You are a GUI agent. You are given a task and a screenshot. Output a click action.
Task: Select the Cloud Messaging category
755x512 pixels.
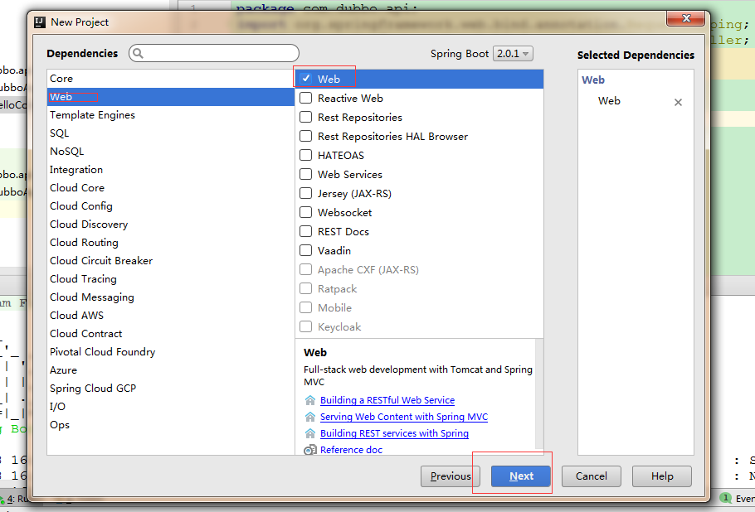170,297
